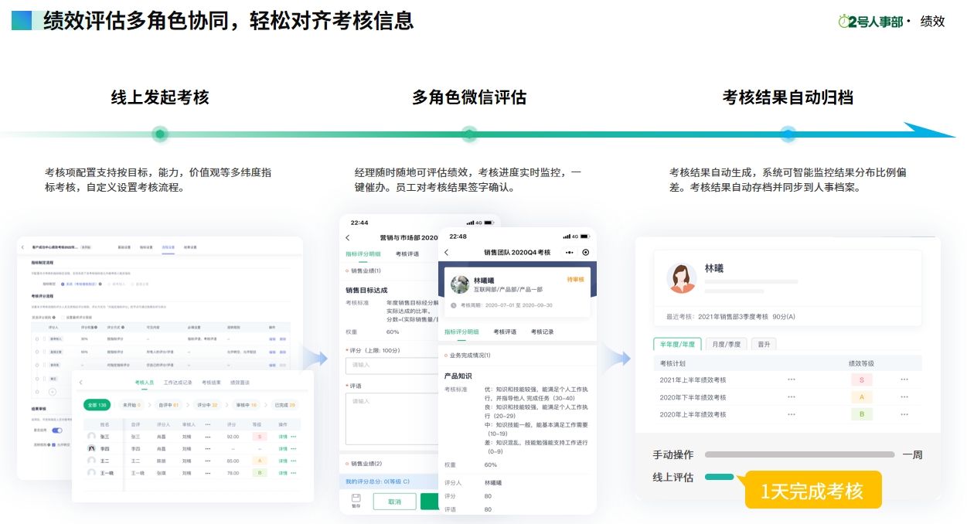Switch to 工作达成记录 tab
The width and height of the screenshot is (967, 524).
tap(178, 383)
